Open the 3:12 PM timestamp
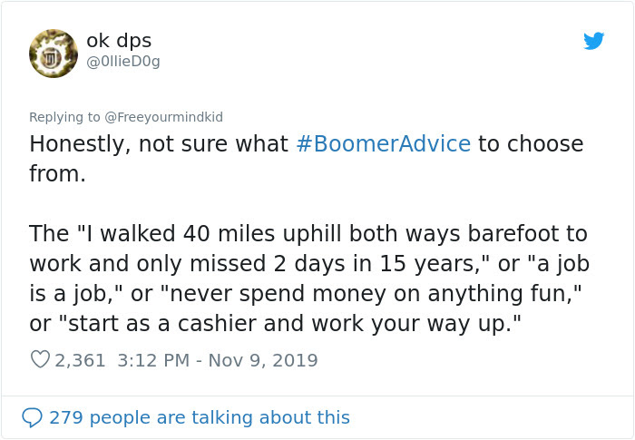This screenshot has height=440, width=635. click(x=153, y=360)
